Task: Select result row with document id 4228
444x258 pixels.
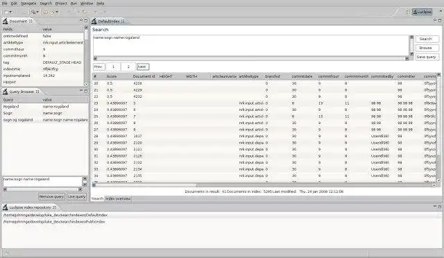Action: pos(264,83)
